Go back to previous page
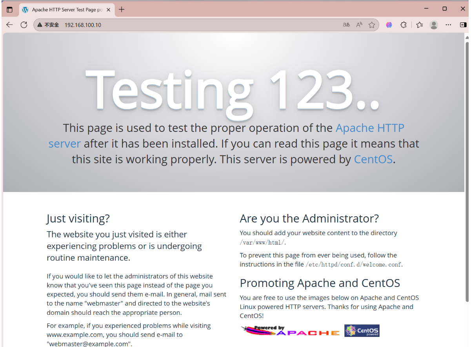The height and width of the screenshot is (347, 471). click(x=9, y=25)
